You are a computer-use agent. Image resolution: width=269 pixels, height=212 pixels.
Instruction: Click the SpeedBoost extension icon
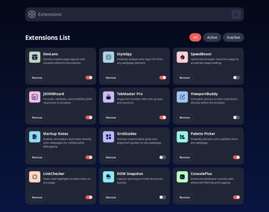(182, 57)
